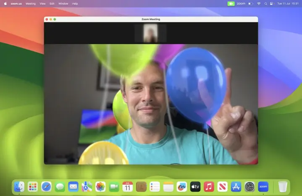Launch Safari from the Dock
Viewport: 302px width, 196px height.
[46, 187]
